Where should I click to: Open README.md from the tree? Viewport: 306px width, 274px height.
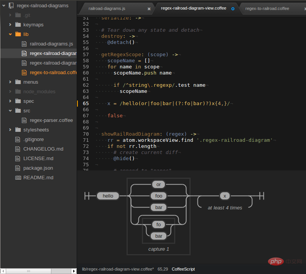(38, 178)
